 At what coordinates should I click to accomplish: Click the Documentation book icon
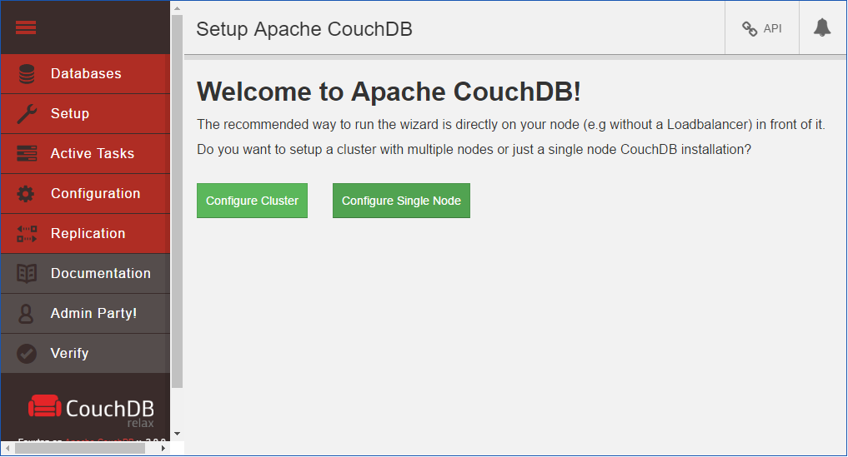tap(27, 274)
